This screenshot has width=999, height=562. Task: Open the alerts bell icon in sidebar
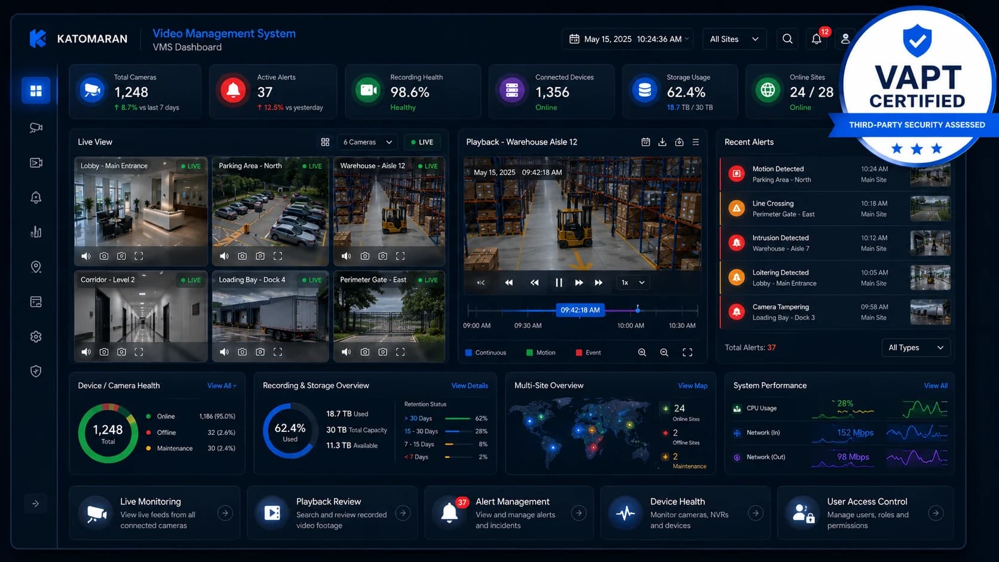36,197
